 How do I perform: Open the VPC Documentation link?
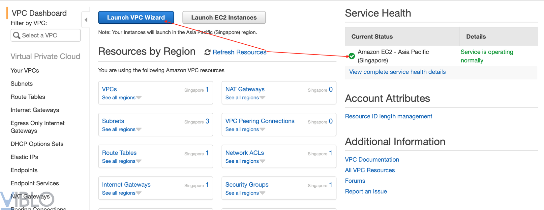[372, 160]
